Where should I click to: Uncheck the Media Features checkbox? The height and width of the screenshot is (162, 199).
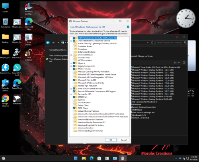[74, 69]
